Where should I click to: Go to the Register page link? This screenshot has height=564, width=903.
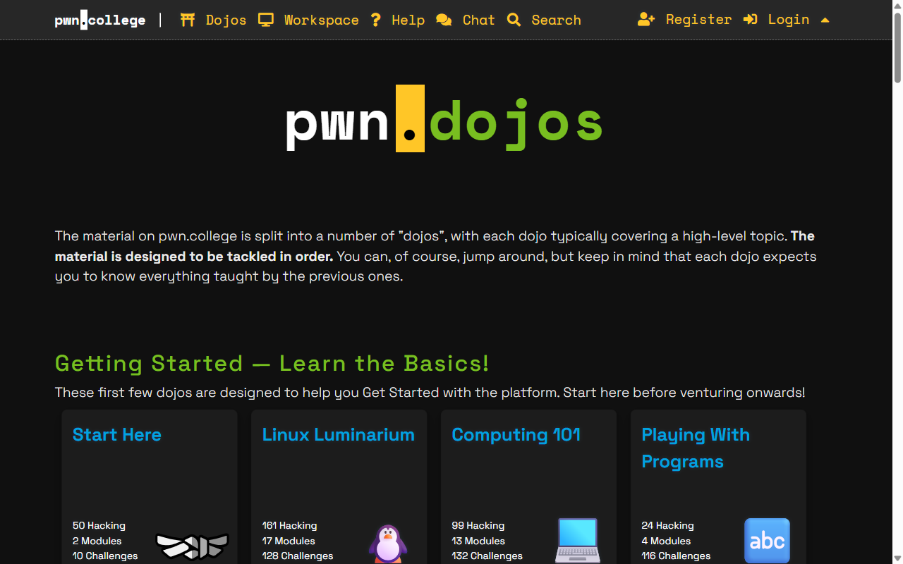click(x=698, y=20)
